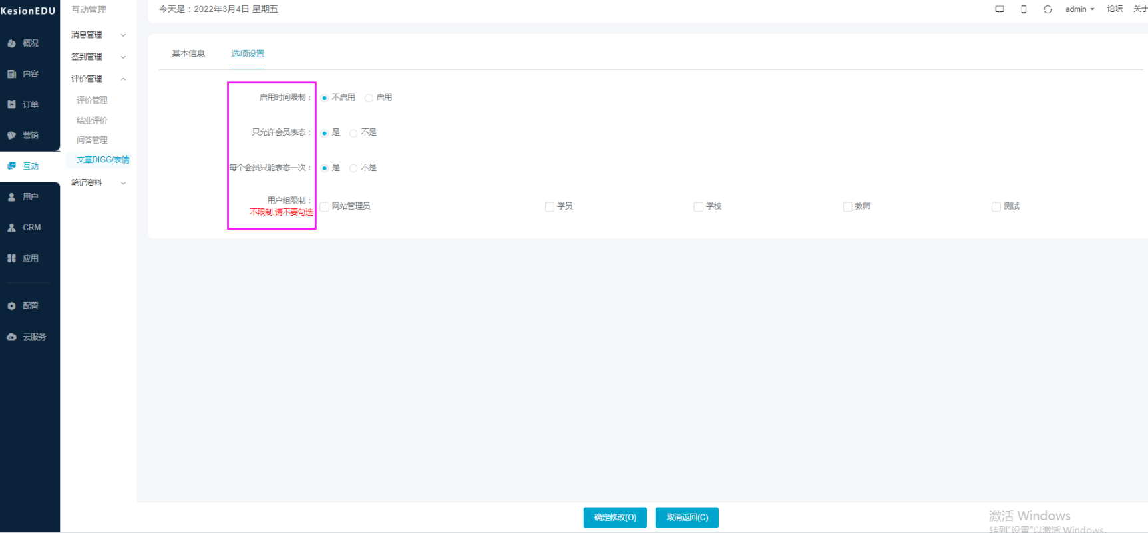This screenshot has width=1148, height=533.
Task: Click the 取消返回(C) button
Action: pyautogui.click(x=687, y=518)
